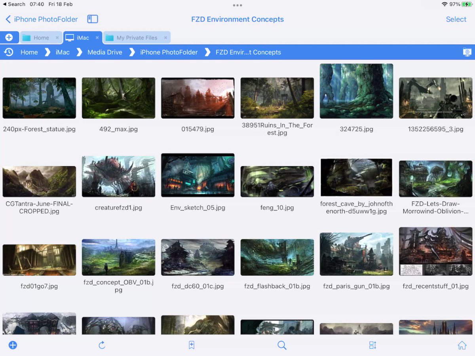Close the iMac tab
Viewport: 475px width, 356px height.
[x=97, y=38]
